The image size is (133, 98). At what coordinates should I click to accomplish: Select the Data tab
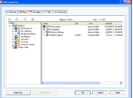(23, 12)
